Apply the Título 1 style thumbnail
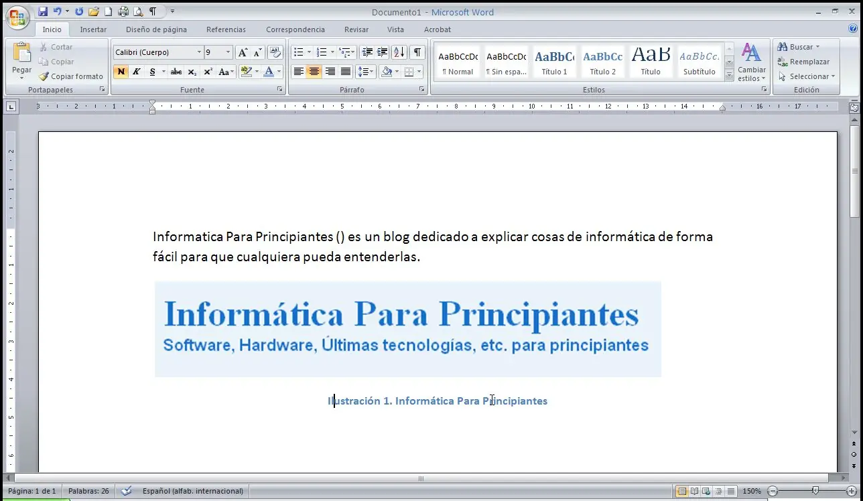This screenshot has width=863, height=501. click(554, 62)
